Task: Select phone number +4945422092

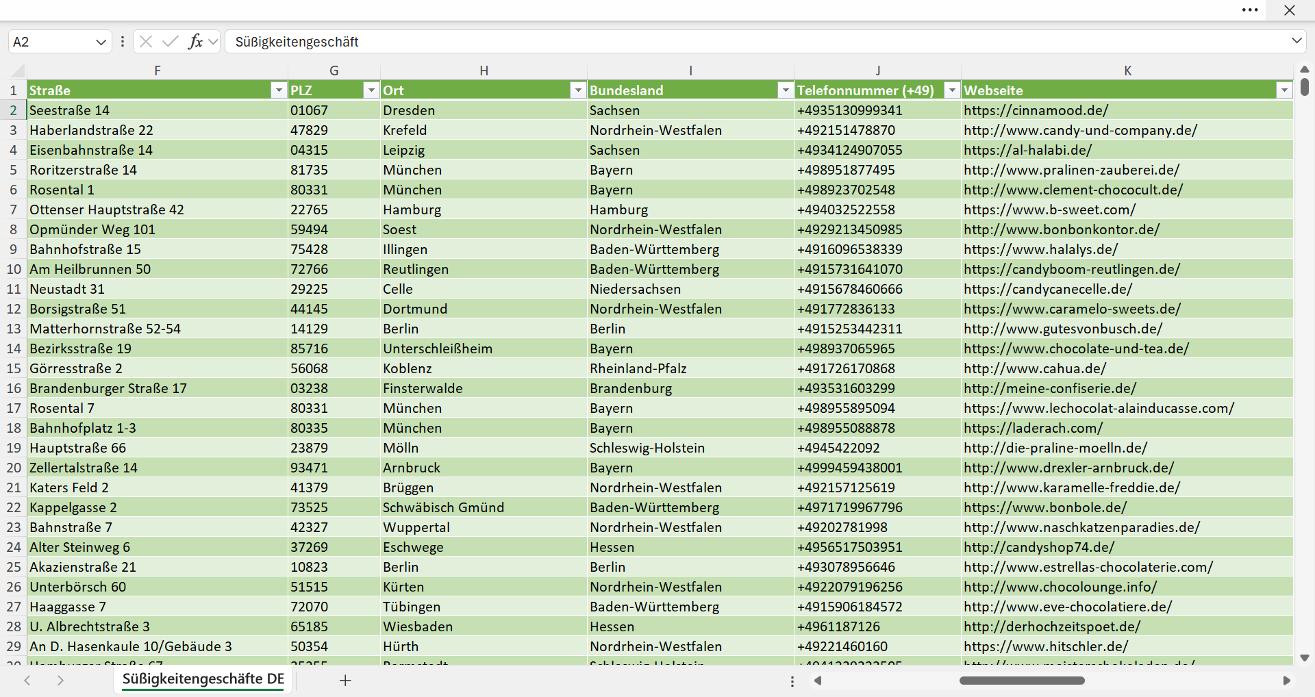Action: click(x=878, y=448)
